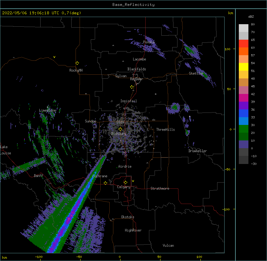Click the 65 value in the dBZ legend

[x=253, y=40]
